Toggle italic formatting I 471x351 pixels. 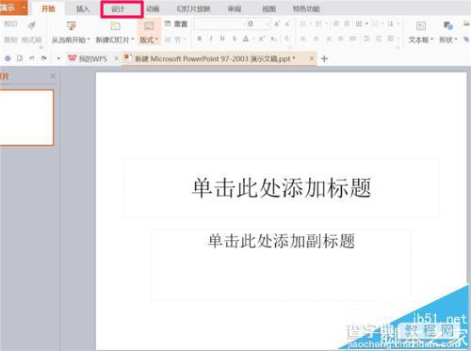point(211,39)
